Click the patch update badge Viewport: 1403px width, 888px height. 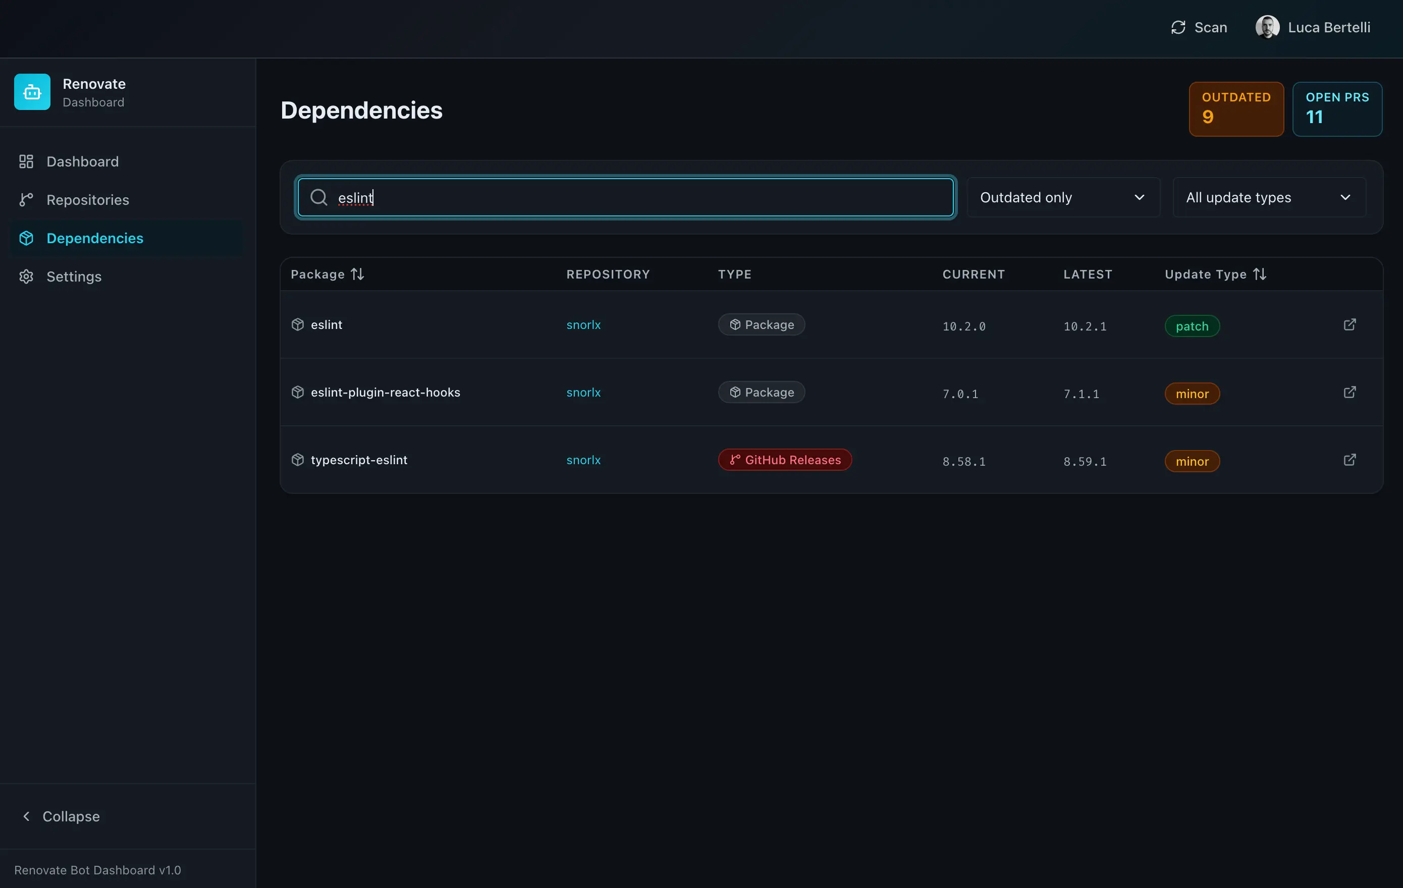point(1192,326)
